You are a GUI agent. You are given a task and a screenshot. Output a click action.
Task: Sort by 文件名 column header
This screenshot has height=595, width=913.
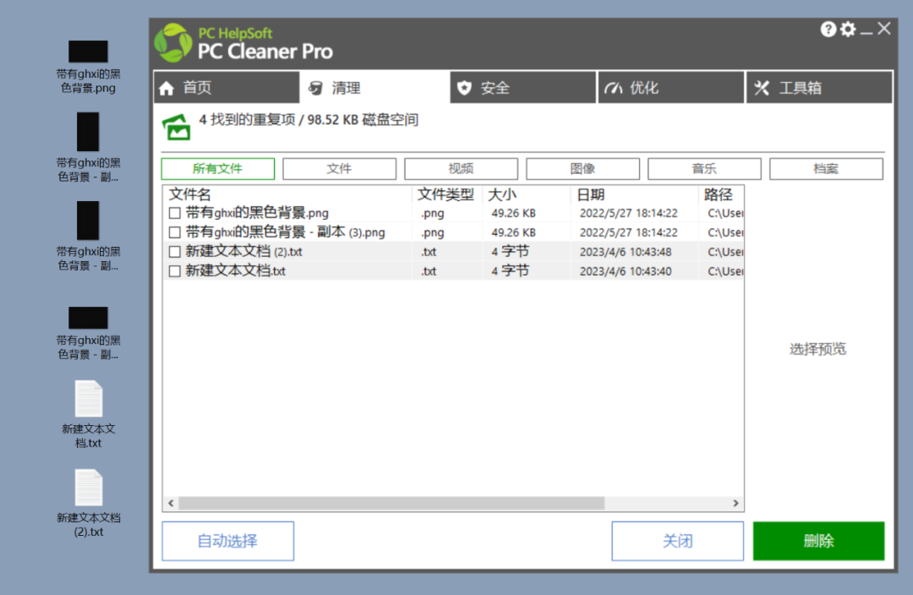[x=287, y=194]
